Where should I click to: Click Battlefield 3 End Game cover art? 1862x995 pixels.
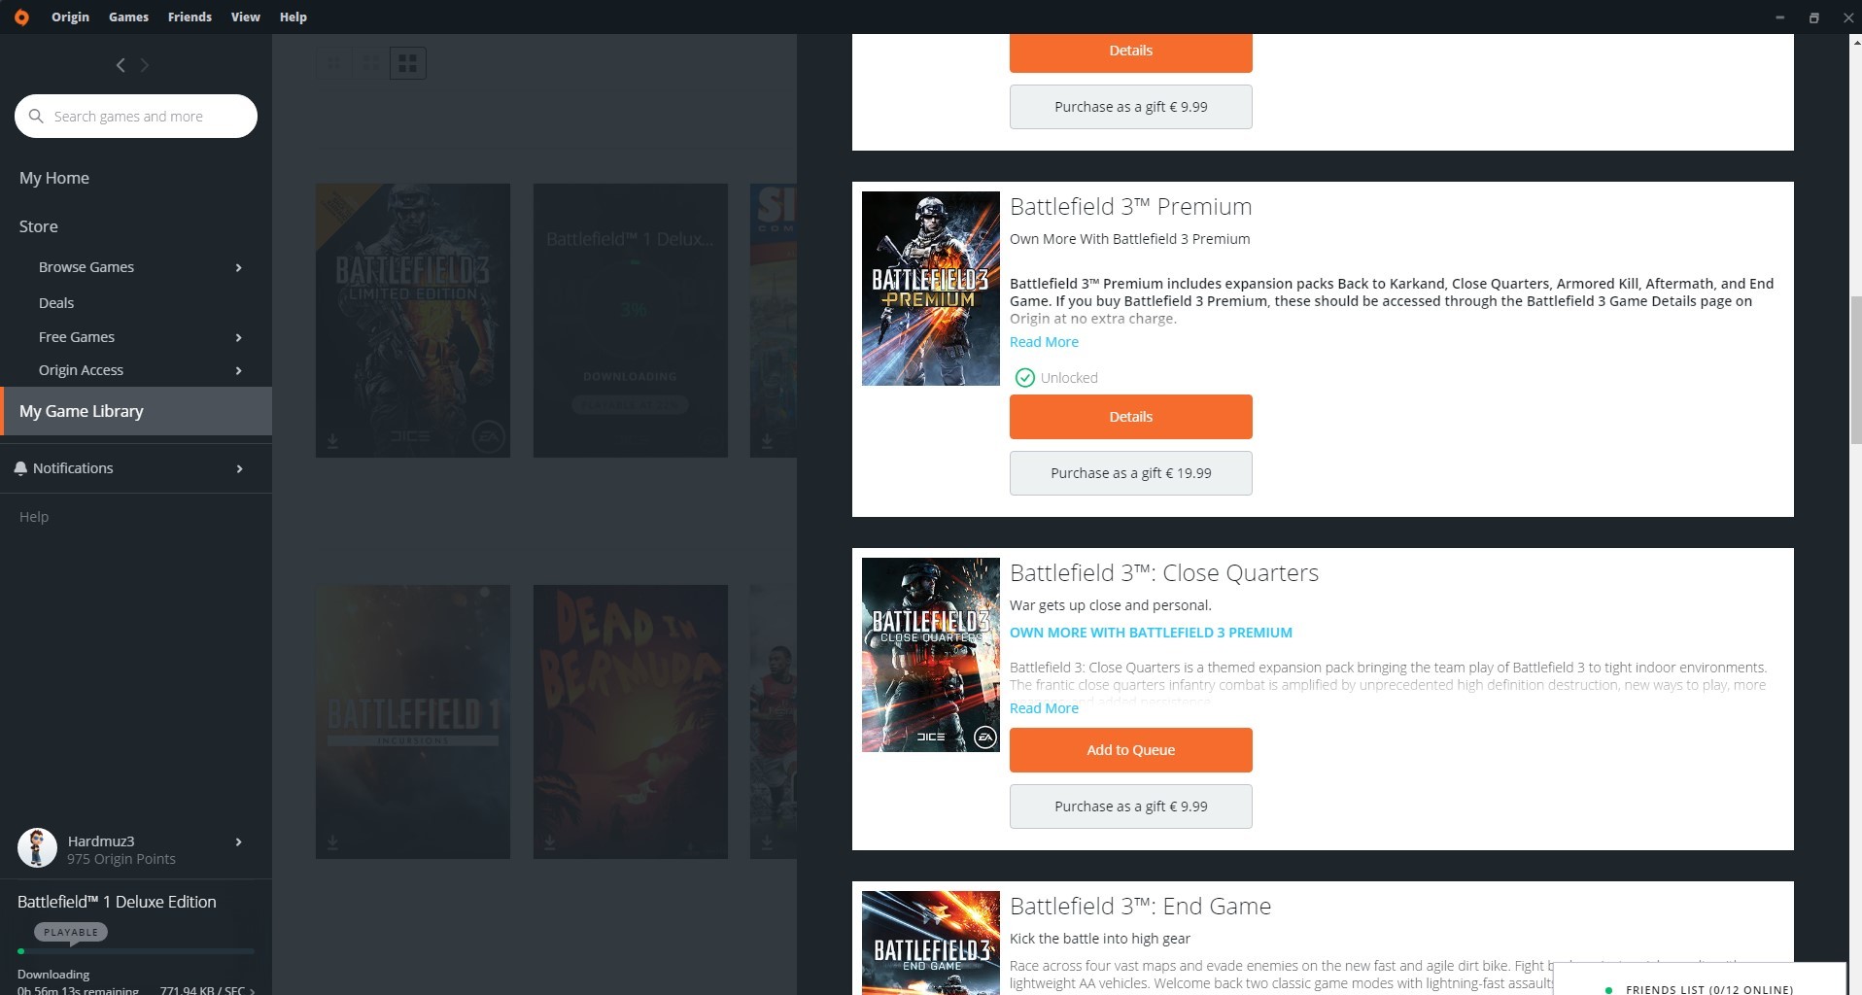pyautogui.click(x=931, y=943)
